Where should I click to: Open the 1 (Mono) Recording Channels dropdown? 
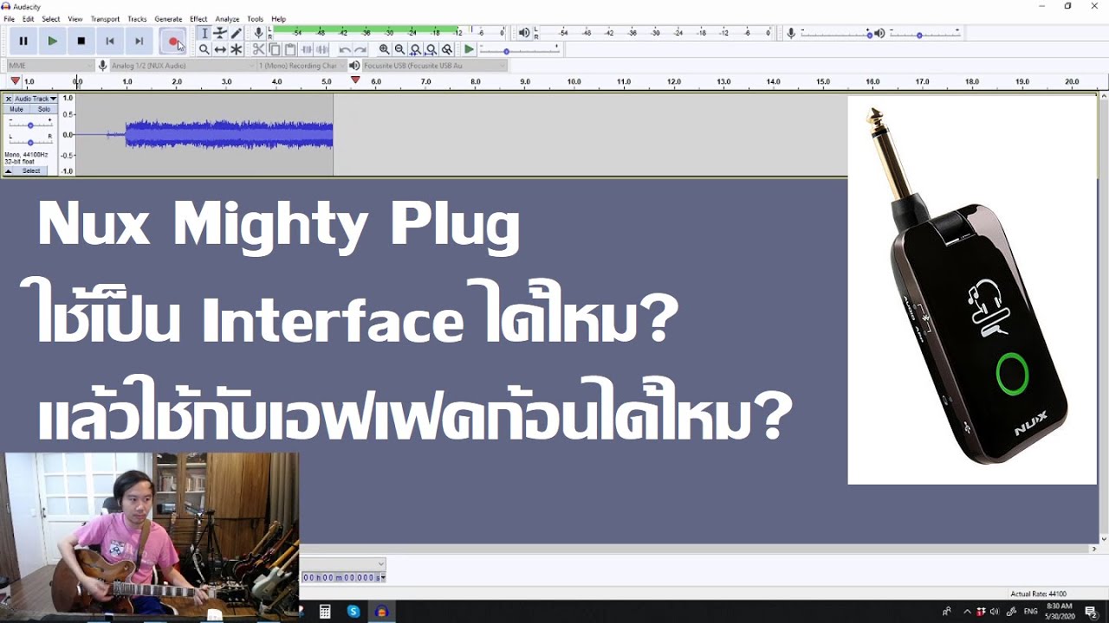pos(301,66)
